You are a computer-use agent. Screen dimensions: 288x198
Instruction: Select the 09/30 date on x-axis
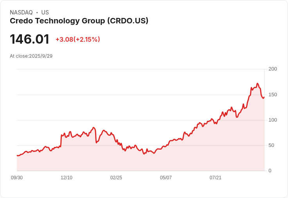[17, 178]
